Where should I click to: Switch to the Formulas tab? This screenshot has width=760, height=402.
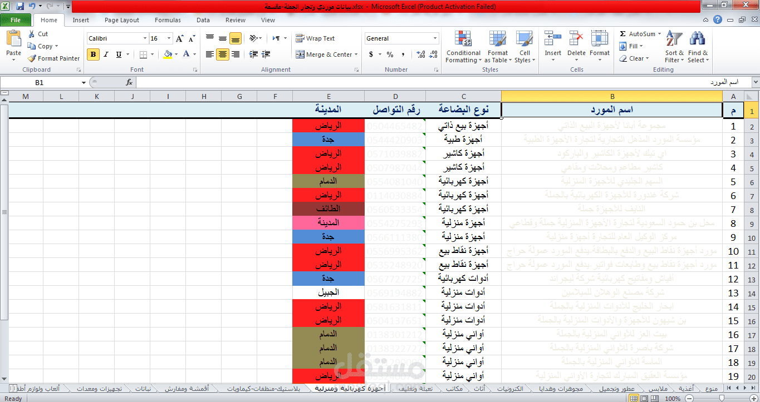pyautogui.click(x=168, y=20)
